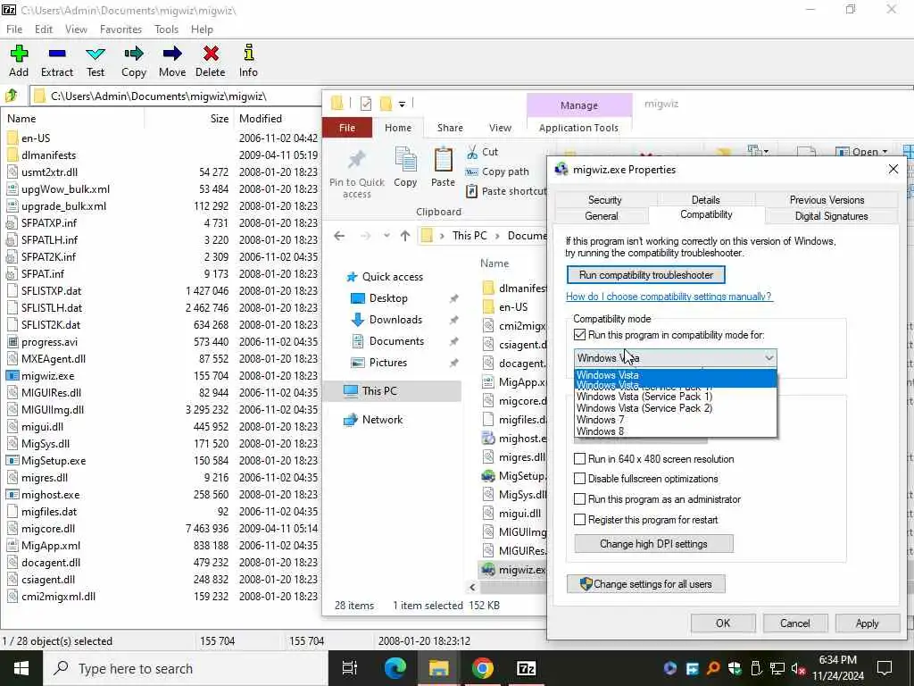Select highlighted Windows Vista option
The image size is (914, 686).
676,375
